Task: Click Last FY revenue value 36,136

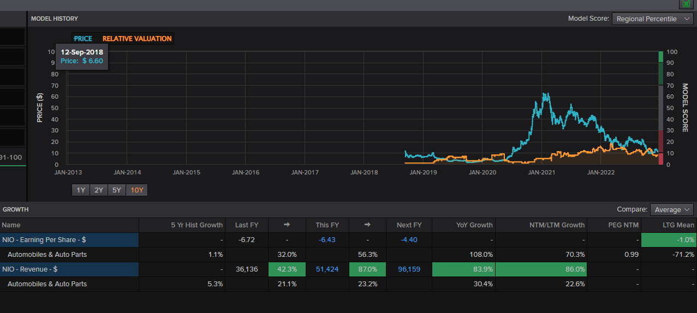Action: click(x=247, y=269)
